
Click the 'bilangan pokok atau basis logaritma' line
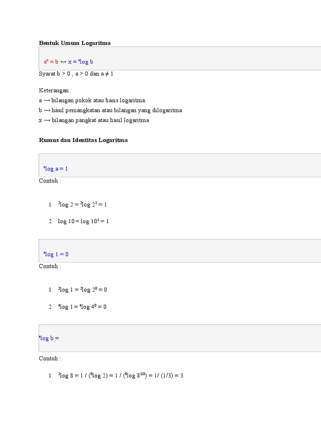tap(92, 100)
